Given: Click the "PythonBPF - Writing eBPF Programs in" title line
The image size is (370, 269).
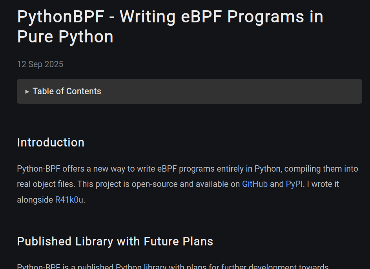Looking at the screenshot, I should pos(170,17).
